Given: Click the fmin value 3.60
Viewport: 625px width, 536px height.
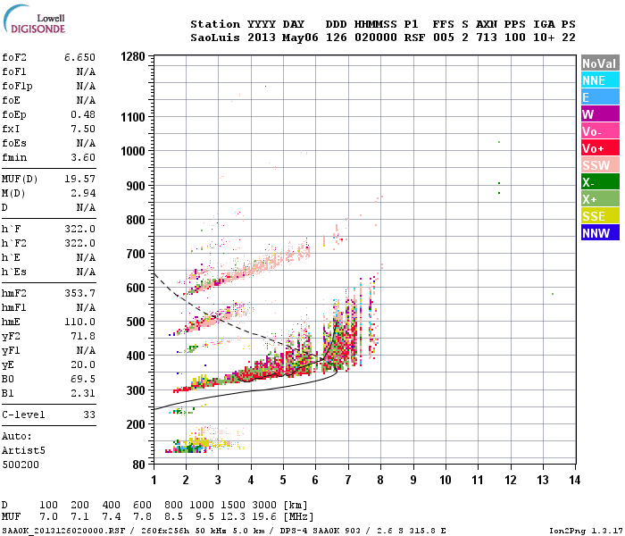Looking at the screenshot, I should (83, 157).
